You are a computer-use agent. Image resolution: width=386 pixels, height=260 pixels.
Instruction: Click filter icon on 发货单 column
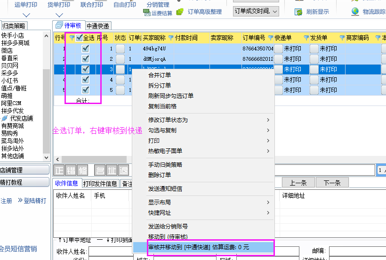[342, 38]
